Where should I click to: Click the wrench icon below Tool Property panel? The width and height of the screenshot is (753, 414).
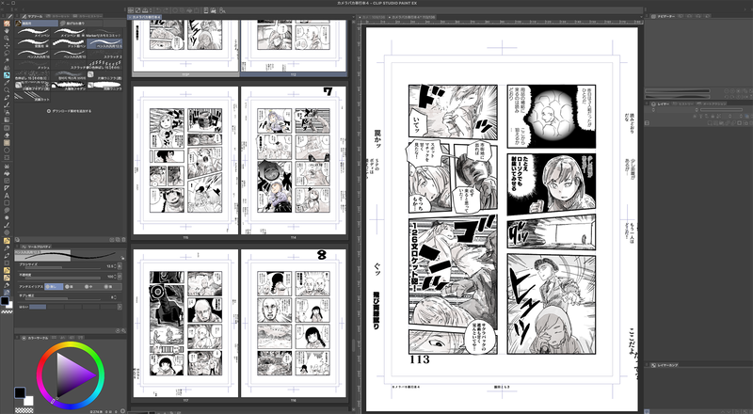coord(123,330)
